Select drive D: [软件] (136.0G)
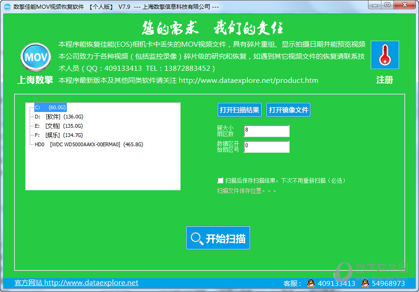Image resolution: width=419 pixels, height=292 pixels. pyautogui.click(x=59, y=117)
